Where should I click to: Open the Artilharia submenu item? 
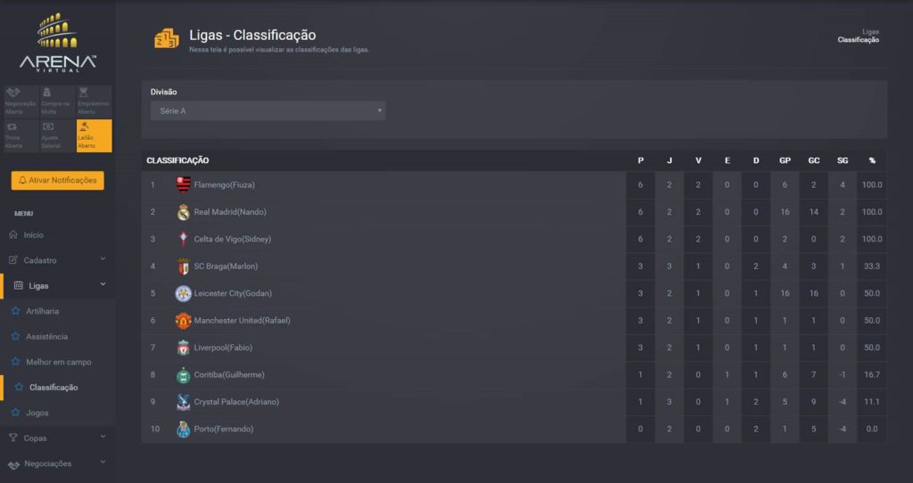pos(42,311)
